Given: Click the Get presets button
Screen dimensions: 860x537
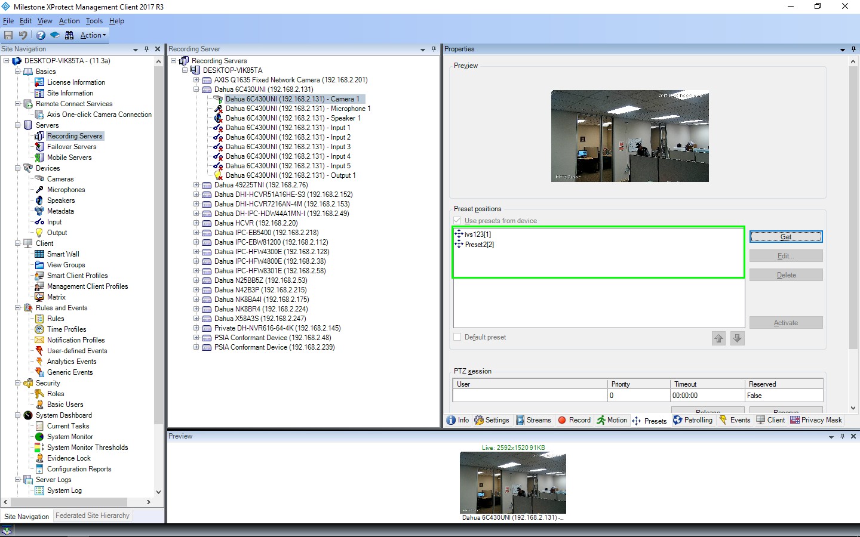Looking at the screenshot, I should tap(786, 237).
